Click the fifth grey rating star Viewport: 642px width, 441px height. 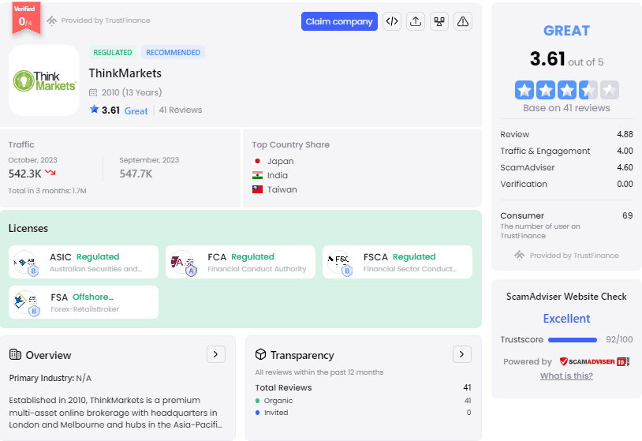tap(609, 90)
